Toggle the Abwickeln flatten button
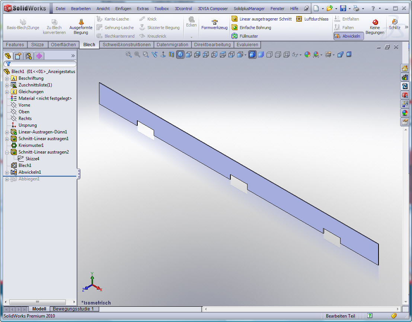 (348, 36)
